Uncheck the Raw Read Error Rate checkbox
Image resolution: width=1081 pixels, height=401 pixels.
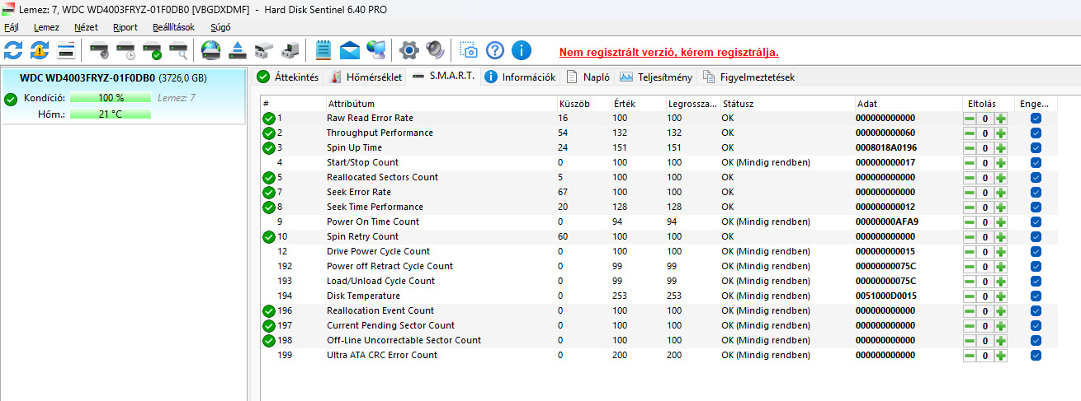tap(1036, 119)
